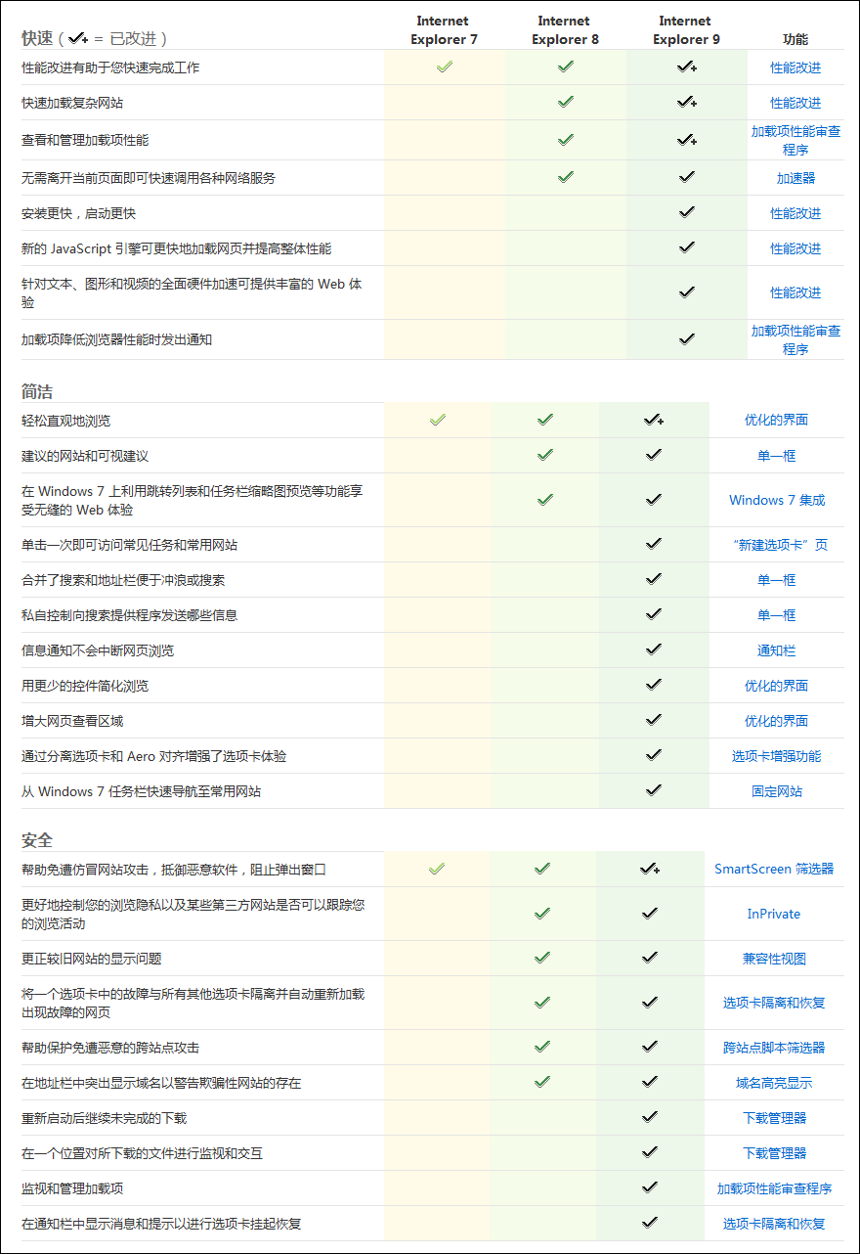Click the row text 信息通知不会中断网页浏览
The width and height of the screenshot is (860, 1254).
point(98,650)
